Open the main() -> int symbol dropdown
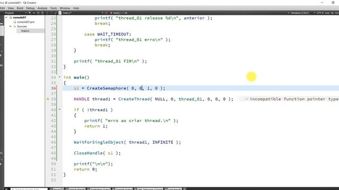 point(119,13)
